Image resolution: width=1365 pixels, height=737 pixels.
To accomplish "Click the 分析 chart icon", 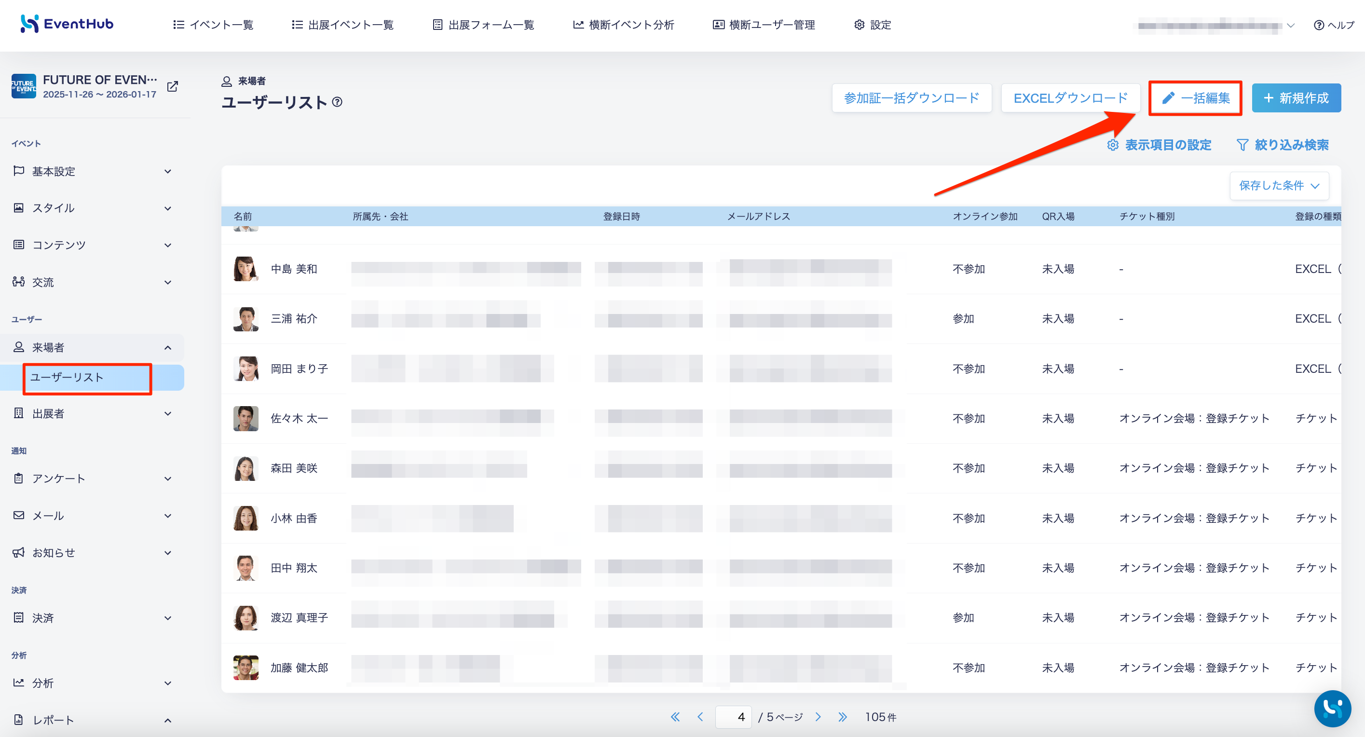I will [x=18, y=682].
